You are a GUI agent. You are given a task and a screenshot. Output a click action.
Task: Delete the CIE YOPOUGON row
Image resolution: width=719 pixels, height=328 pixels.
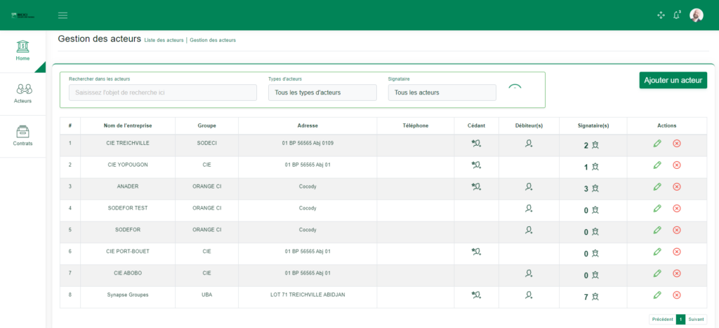click(x=677, y=165)
